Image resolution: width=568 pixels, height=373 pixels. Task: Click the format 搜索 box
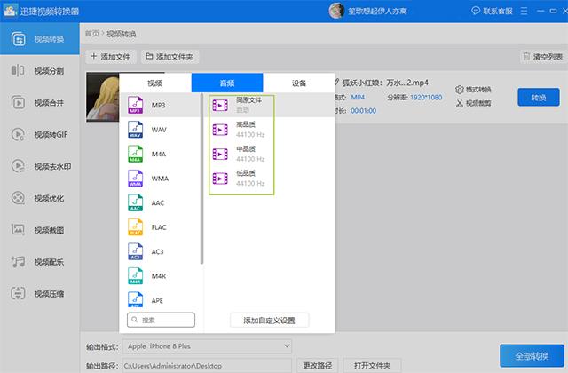pyautogui.click(x=161, y=320)
